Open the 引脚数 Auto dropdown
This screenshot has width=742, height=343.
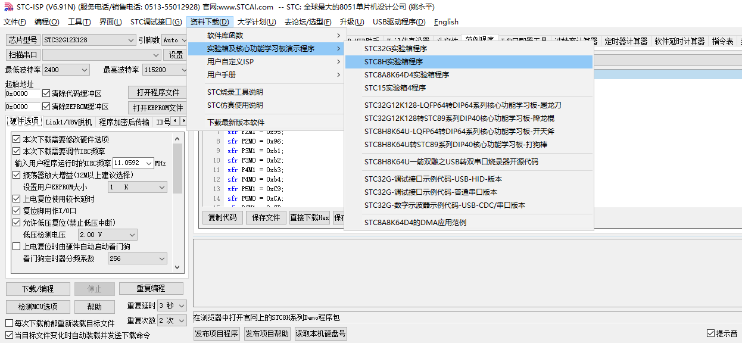[174, 40]
